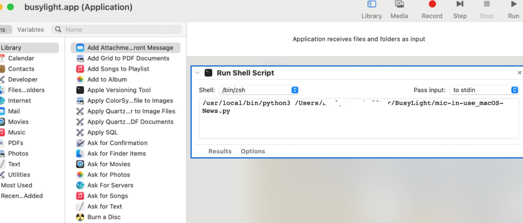This screenshot has height=223, width=523.
Task: Show the Options tab of the action
Action: click(x=253, y=152)
